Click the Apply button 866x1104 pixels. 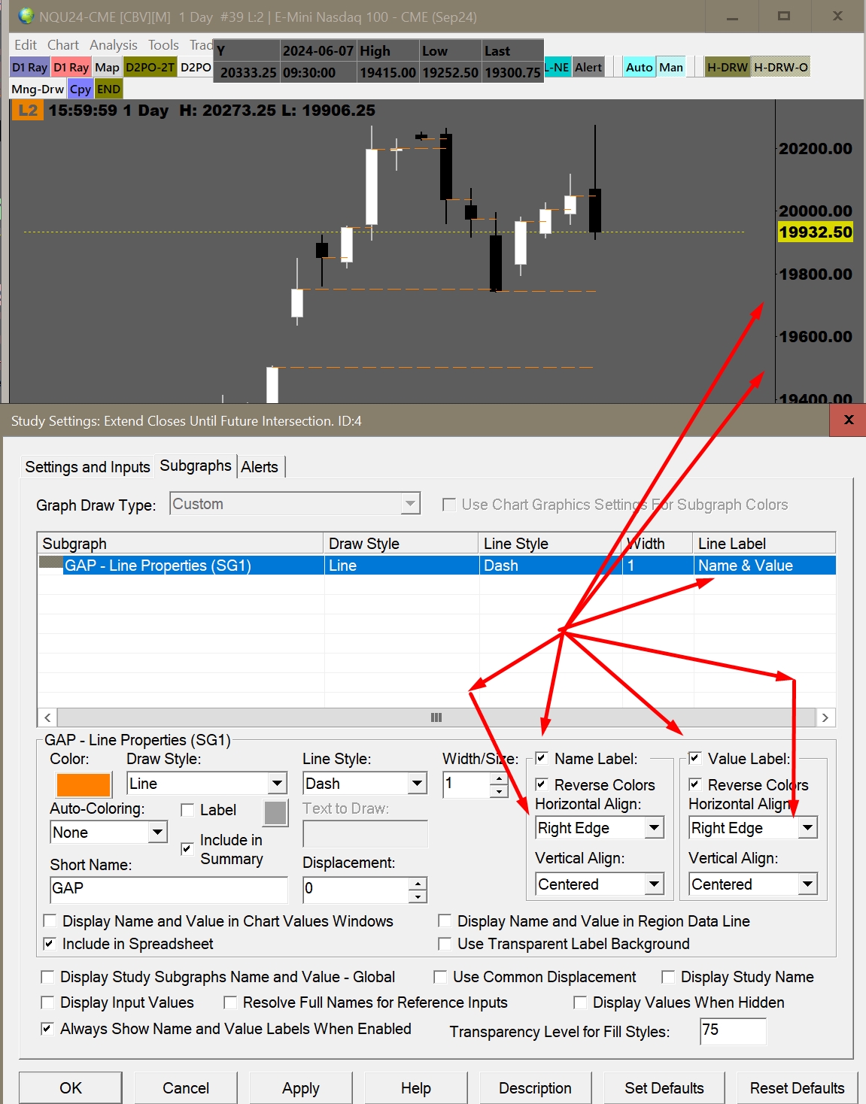click(301, 1088)
